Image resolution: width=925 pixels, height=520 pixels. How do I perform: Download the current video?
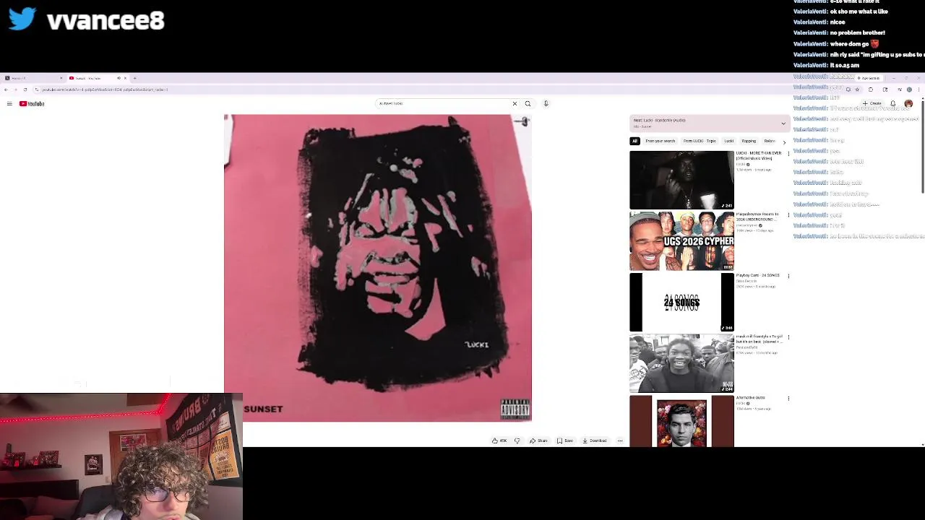pyautogui.click(x=595, y=441)
